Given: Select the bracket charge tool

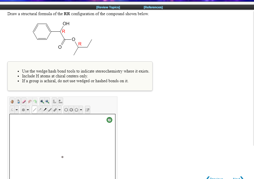Looking at the screenshot, I should [88, 110].
